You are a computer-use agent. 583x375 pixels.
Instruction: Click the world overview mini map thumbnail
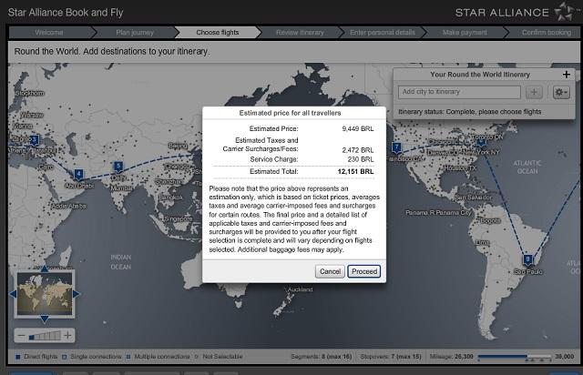[45, 294]
